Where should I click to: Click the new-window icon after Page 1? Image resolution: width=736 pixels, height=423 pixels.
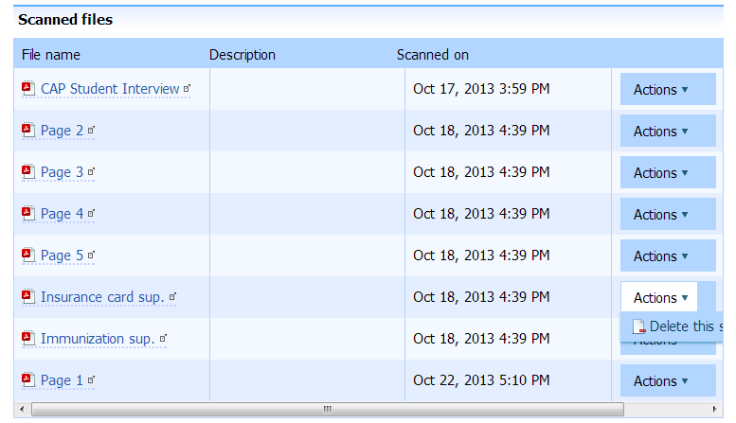[x=92, y=380]
